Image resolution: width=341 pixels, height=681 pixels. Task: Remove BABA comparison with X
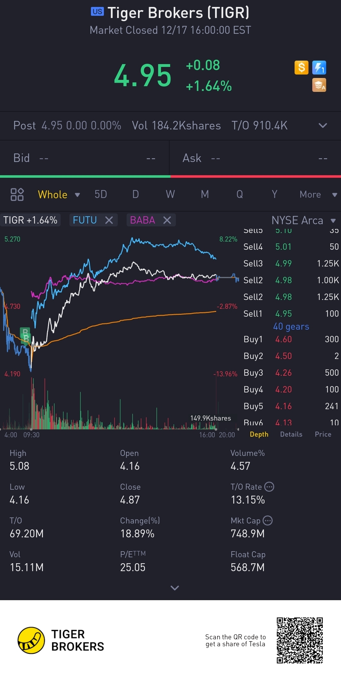pyautogui.click(x=167, y=220)
